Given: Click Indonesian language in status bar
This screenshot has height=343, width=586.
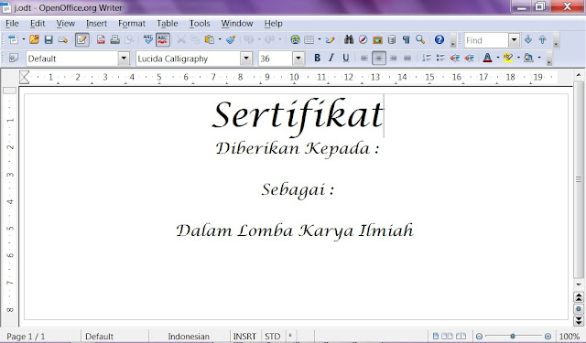Looking at the screenshot, I should 189,337.
